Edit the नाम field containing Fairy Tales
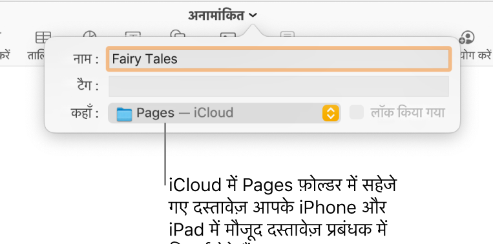The width and height of the screenshot is (493, 244). point(279,59)
